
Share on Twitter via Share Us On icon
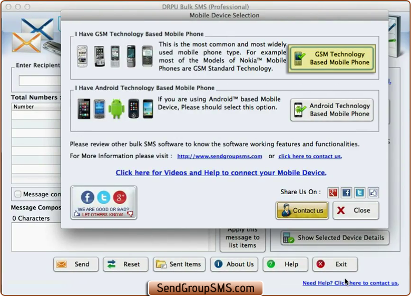tap(359, 193)
